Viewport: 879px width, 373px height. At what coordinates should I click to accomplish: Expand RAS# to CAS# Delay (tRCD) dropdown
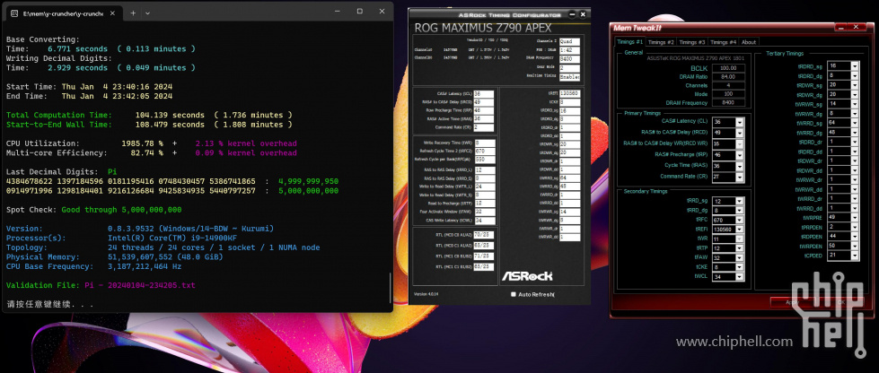pos(740,133)
